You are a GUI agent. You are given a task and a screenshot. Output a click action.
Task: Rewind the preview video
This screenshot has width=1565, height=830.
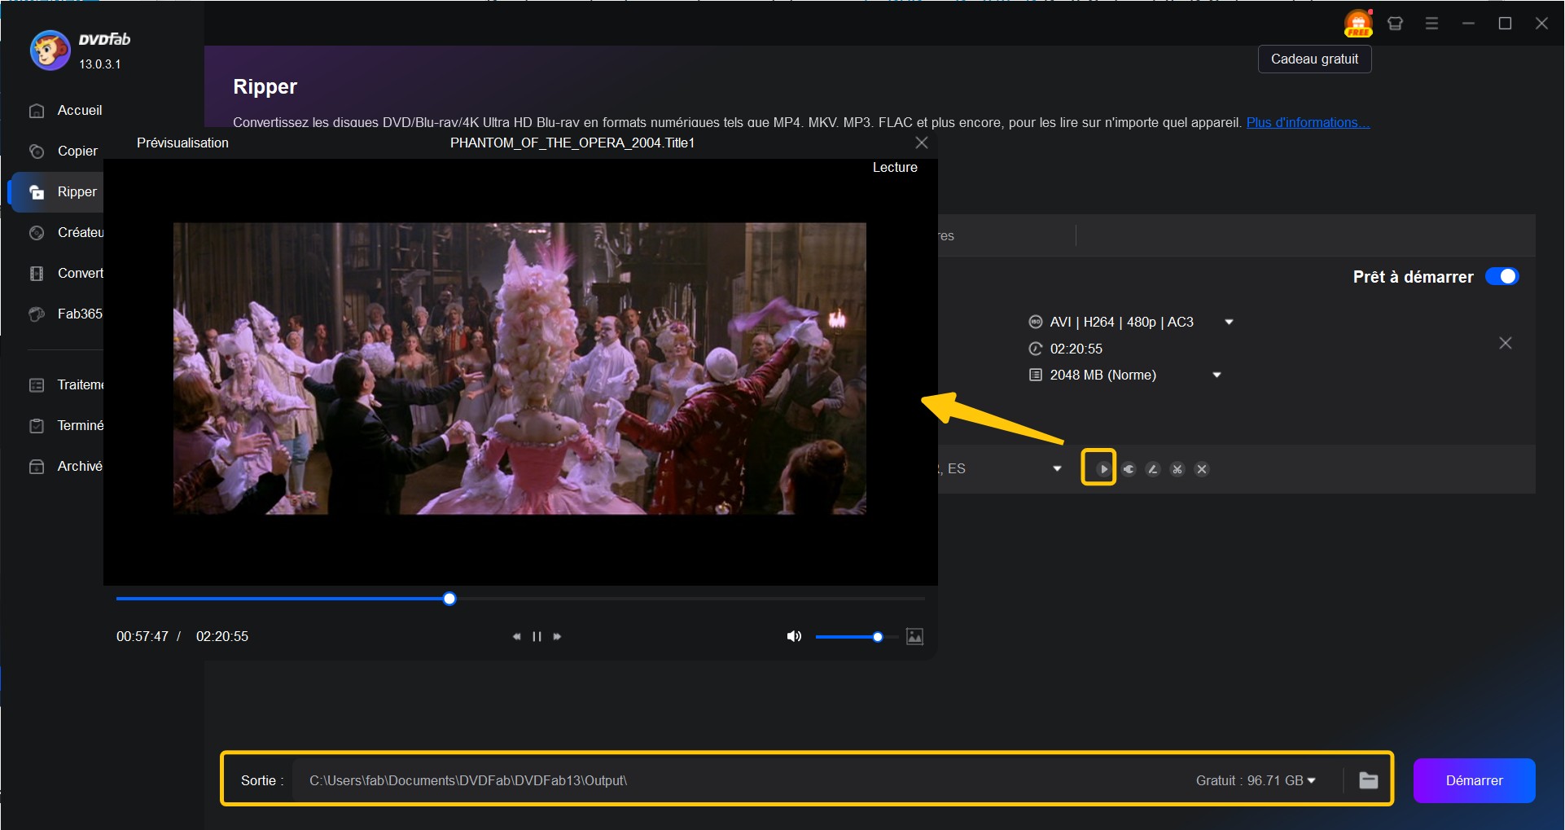coord(516,636)
